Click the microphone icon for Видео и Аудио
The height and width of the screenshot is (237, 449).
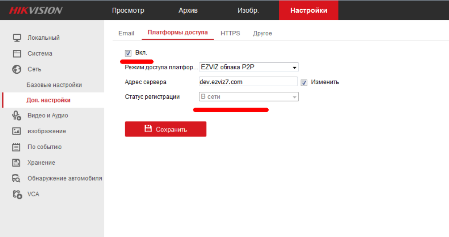click(17, 116)
